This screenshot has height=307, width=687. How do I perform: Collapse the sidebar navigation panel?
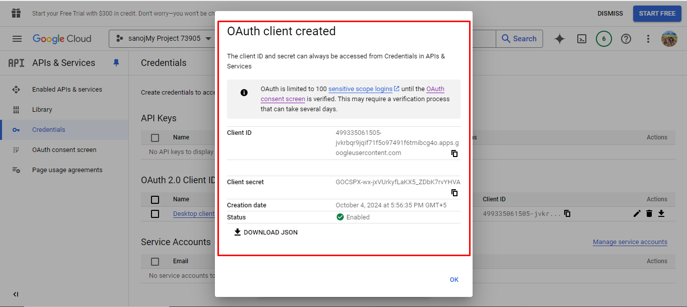click(16, 294)
